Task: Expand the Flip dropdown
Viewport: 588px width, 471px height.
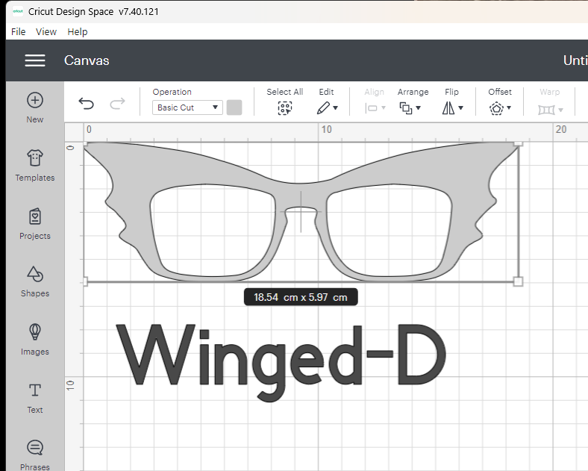Action: tap(452, 107)
